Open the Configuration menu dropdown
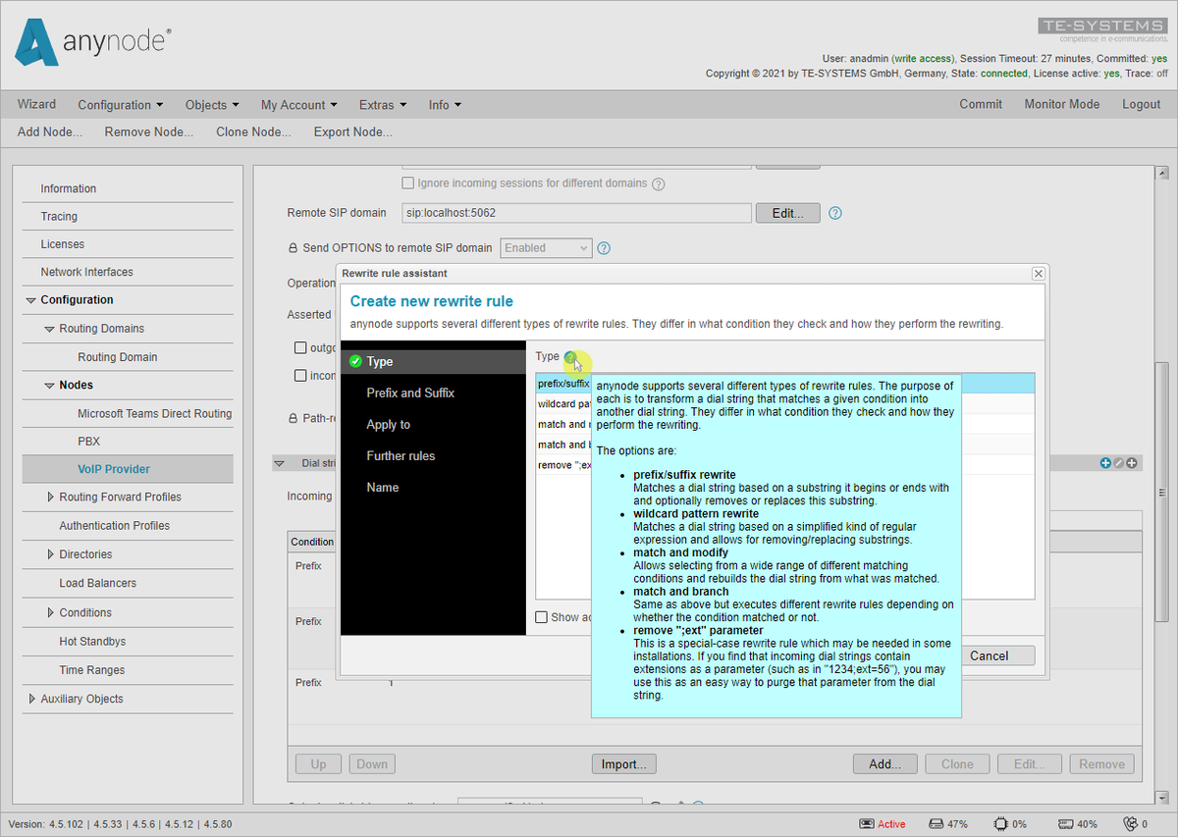1178x837 pixels. (x=120, y=105)
